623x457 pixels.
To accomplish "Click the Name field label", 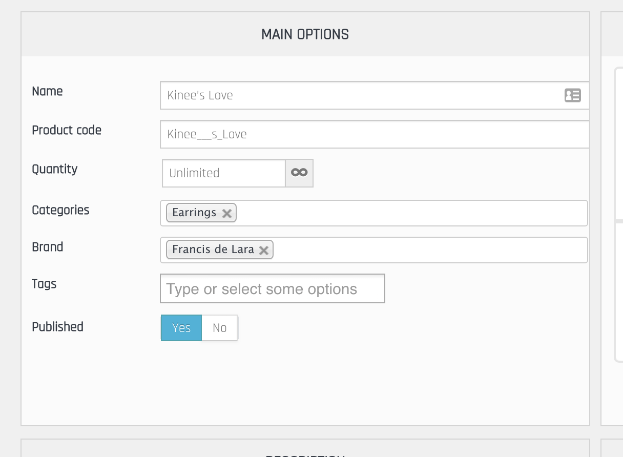I will tap(47, 91).
